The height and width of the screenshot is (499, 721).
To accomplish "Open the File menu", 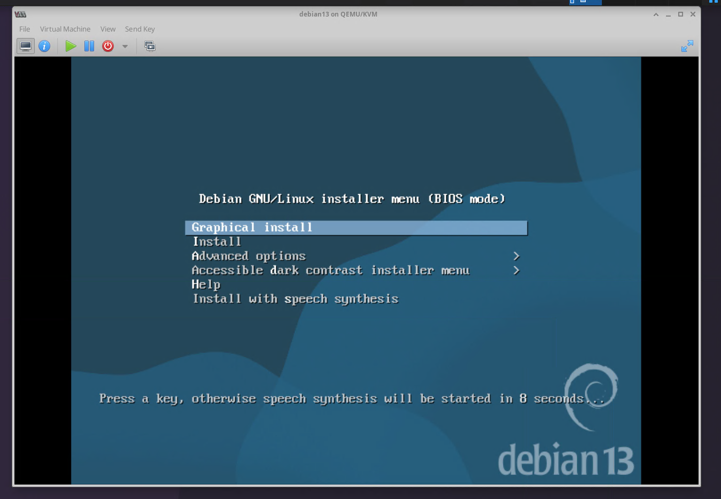I will pos(25,29).
